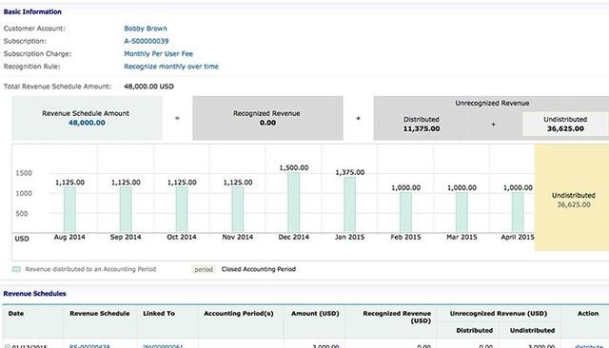The image size is (609, 348).
Task: Click the Revenue Schedules section heading
Action: pyautogui.click(x=34, y=294)
